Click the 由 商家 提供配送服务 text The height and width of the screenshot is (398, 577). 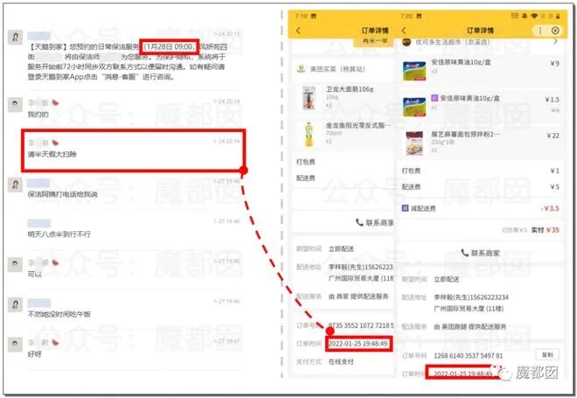(x=358, y=297)
